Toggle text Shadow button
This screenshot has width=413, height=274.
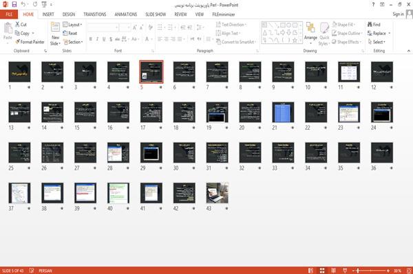(111, 39)
